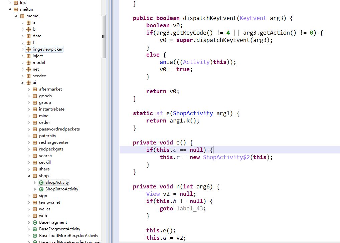
Task: Click the View type in method n
Action: (x=153, y=194)
